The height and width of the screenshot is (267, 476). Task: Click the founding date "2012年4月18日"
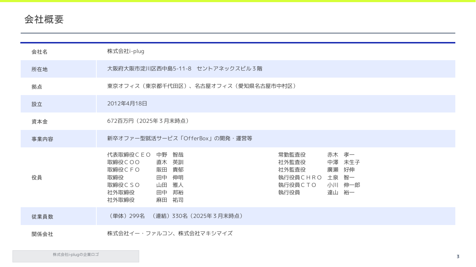click(127, 104)
